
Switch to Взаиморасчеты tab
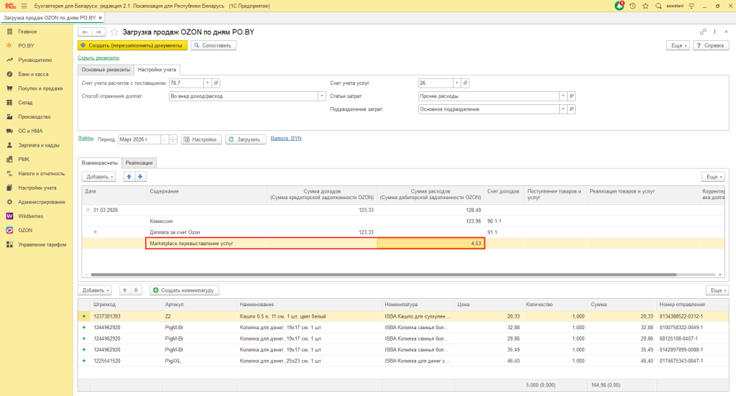pos(99,163)
